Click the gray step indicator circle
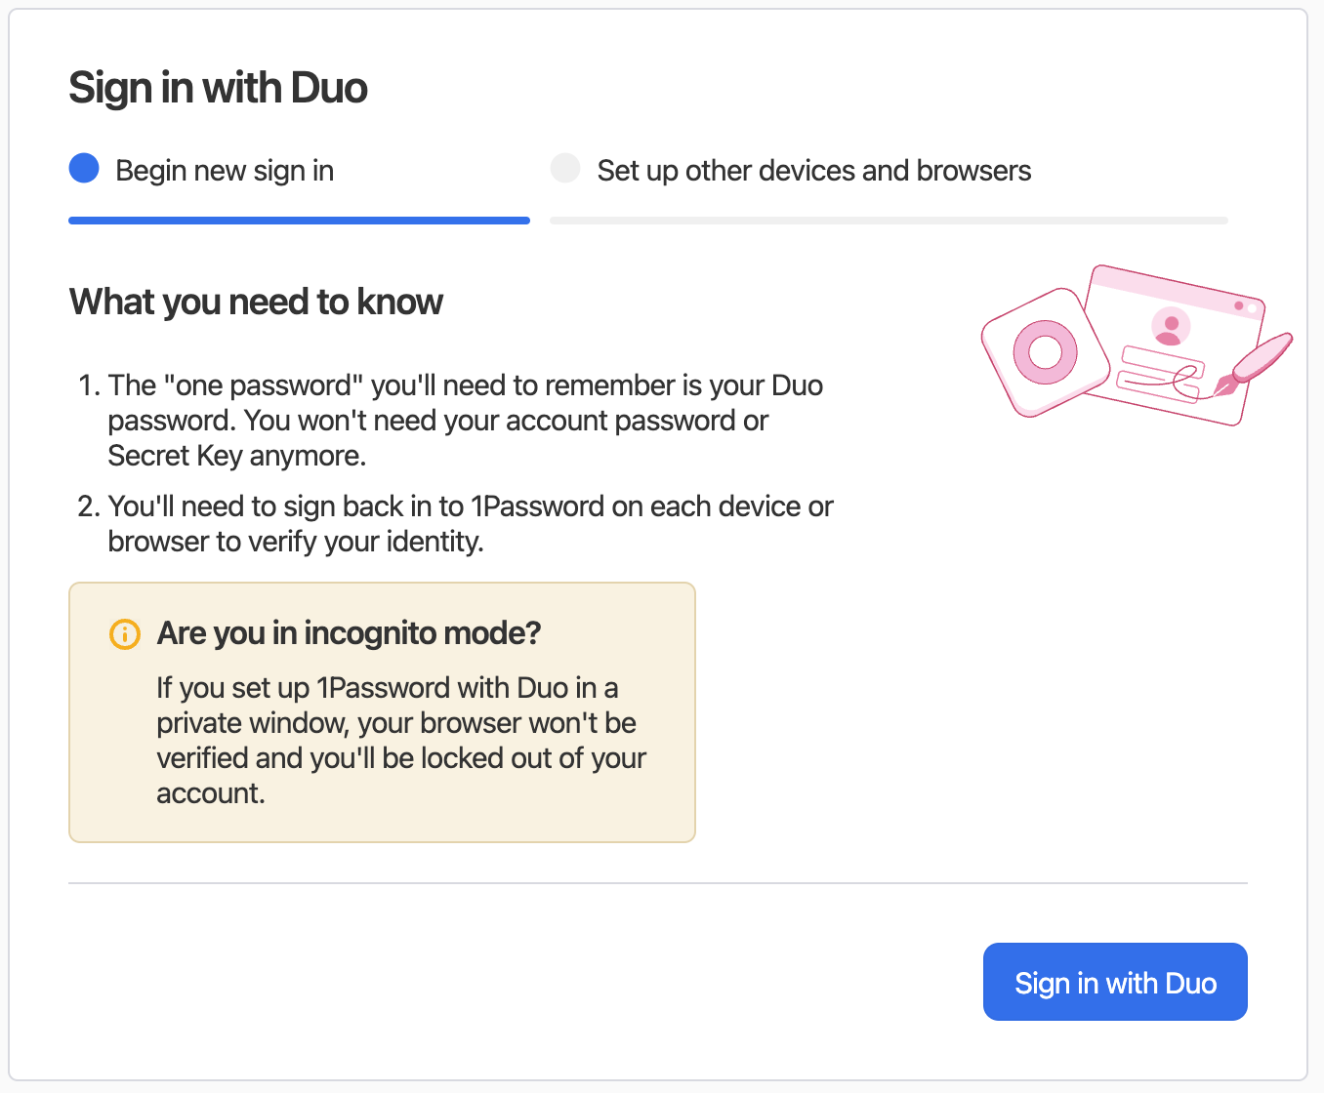Image resolution: width=1324 pixels, height=1093 pixels. pyautogui.click(x=564, y=168)
